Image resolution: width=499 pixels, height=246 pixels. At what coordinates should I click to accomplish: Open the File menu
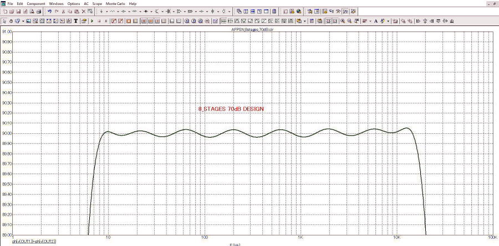point(10,4)
